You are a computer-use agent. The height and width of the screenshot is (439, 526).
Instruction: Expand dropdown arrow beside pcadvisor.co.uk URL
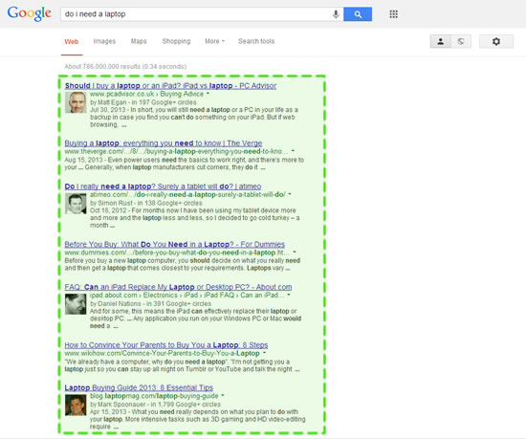click(x=208, y=94)
